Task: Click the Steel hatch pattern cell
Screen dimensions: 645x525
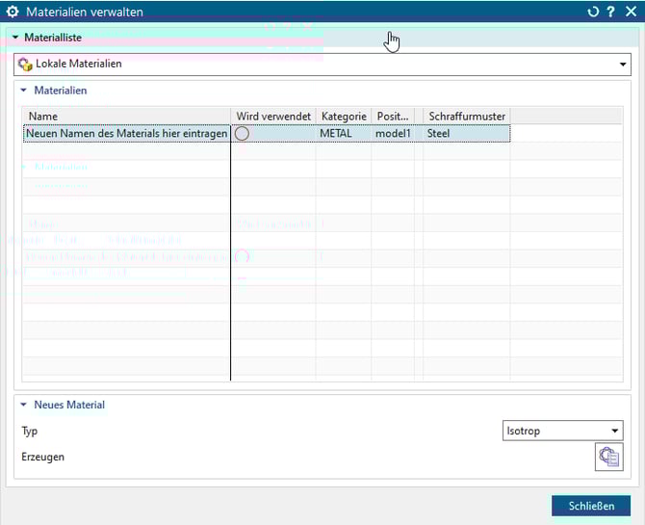Action: click(439, 134)
